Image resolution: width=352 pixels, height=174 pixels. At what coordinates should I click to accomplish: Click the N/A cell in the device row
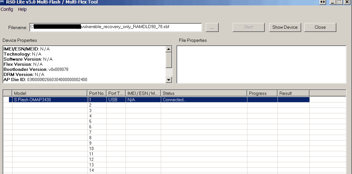pyautogui.click(x=143, y=100)
